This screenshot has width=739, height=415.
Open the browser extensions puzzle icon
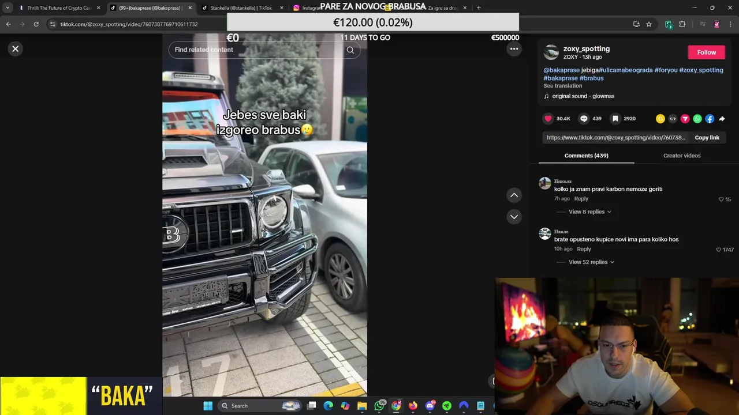[682, 24]
